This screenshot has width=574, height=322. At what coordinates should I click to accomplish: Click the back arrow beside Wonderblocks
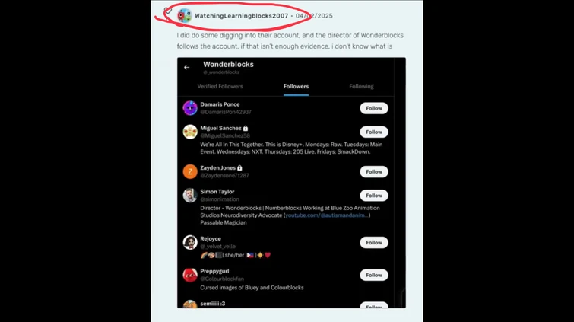pos(187,68)
